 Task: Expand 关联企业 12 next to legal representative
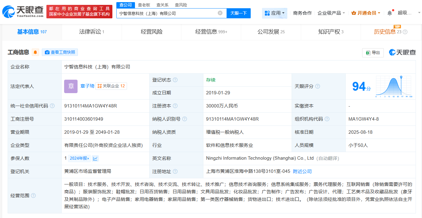[x=111, y=86]
